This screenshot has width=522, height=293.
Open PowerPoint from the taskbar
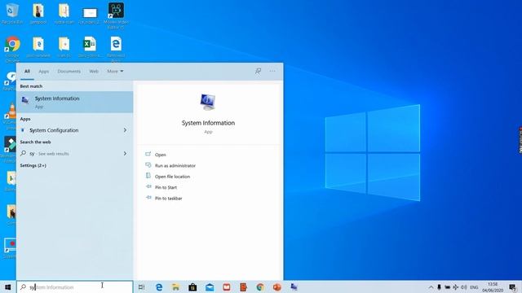pos(277,287)
